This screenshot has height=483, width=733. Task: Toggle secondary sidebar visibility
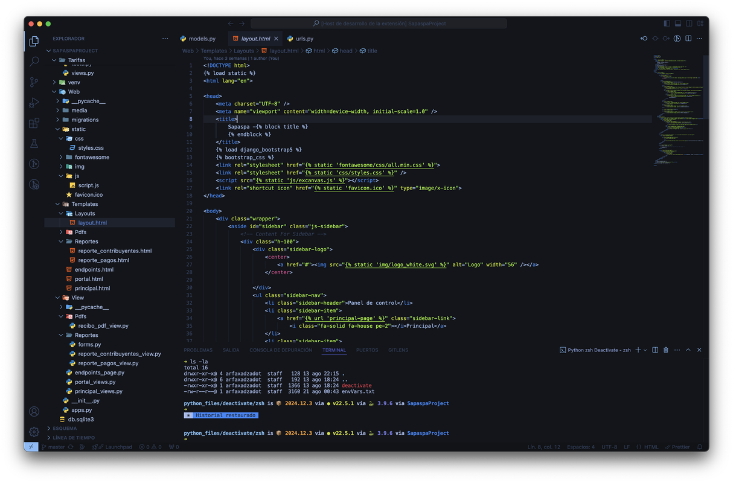[x=689, y=24]
